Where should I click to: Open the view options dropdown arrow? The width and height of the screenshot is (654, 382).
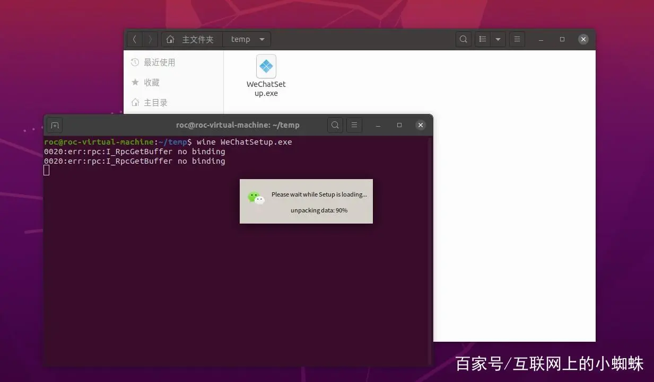[498, 39]
